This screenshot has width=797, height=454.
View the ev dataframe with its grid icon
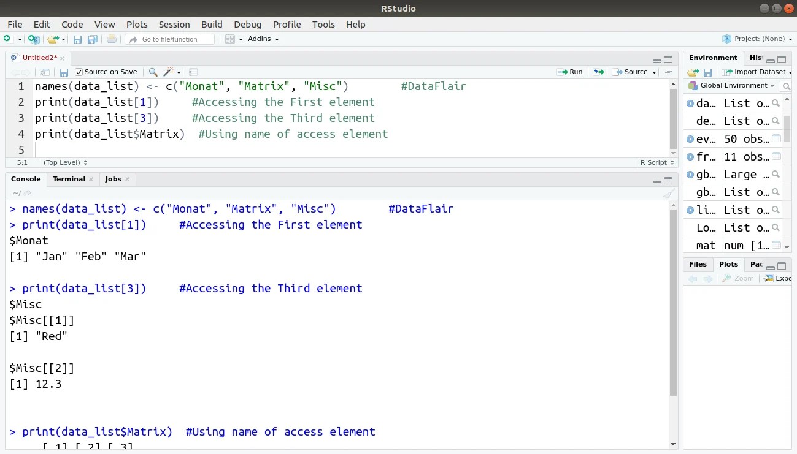pos(776,138)
